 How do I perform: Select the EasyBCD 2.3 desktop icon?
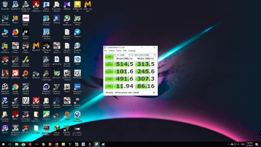(x=15, y=6)
